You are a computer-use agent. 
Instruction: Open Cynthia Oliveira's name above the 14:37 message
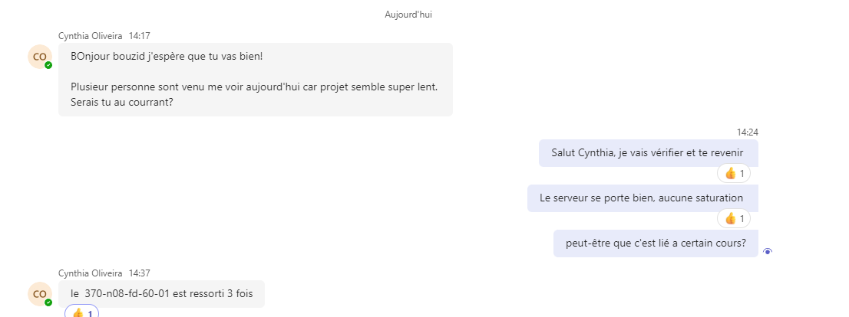pyautogui.click(x=90, y=273)
